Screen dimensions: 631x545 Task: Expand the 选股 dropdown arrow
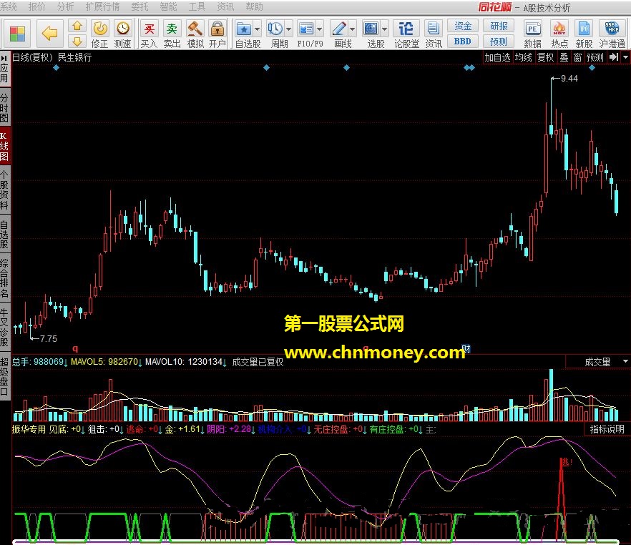point(384,29)
